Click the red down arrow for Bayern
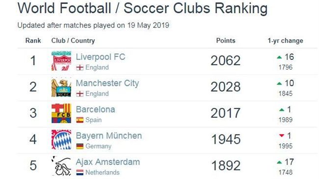 pos(282,135)
